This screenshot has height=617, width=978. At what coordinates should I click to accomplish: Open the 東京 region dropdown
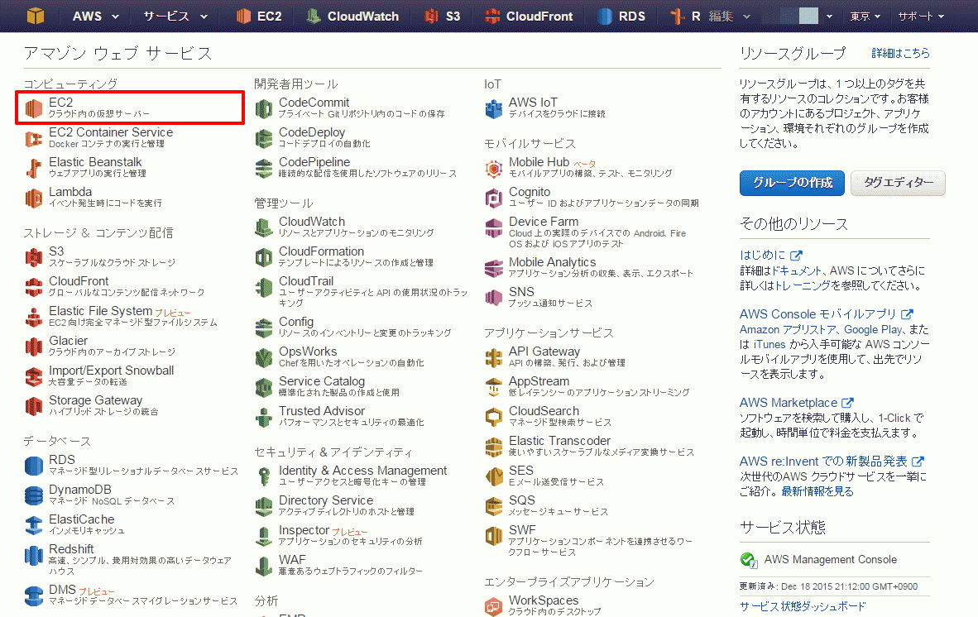[x=865, y=17]
